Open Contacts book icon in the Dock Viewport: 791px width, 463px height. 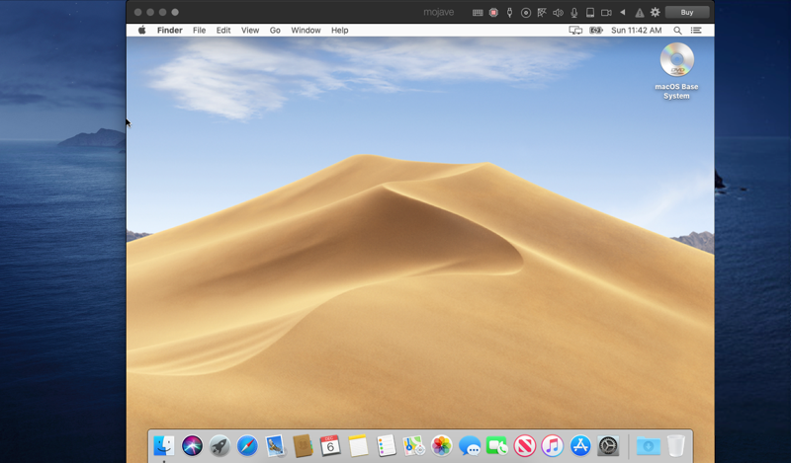click(303, 446)
